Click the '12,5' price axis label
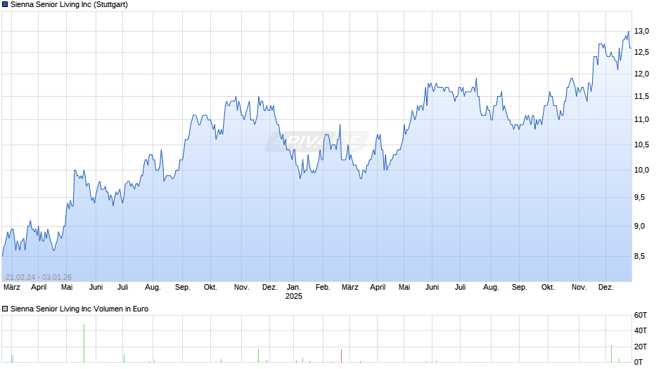This screenshot has height=369, width=661. [641, 53]
